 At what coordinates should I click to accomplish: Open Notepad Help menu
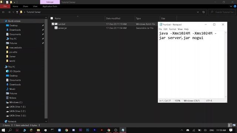pyautogui.click(x=186, y=29)
